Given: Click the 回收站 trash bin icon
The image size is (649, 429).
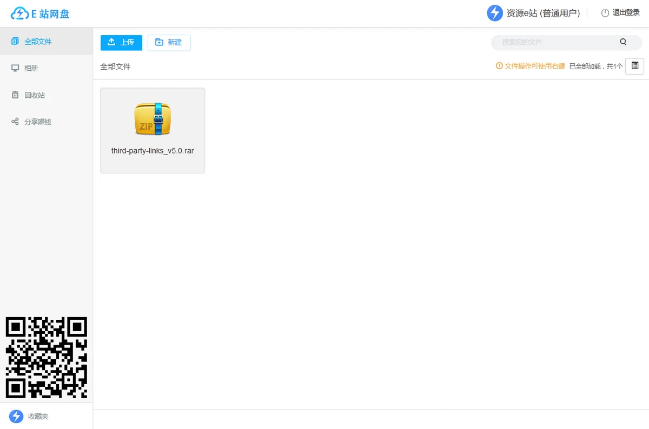Looking at the screenshot, I should click(15, 95).
